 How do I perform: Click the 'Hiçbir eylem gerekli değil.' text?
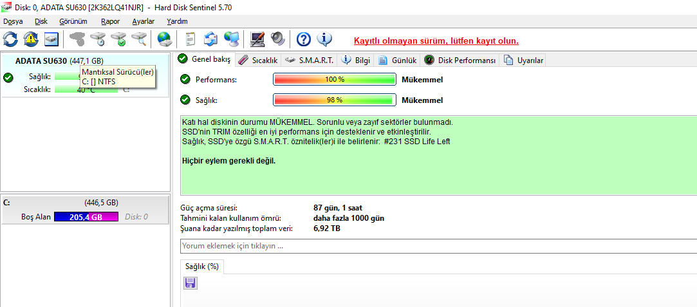coord(229,160)
